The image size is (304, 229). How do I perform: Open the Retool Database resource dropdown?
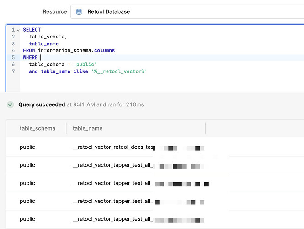pos(187,11)
